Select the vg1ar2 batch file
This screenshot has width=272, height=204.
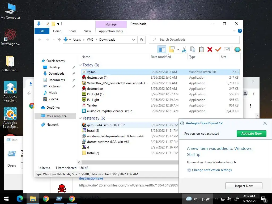[x=160, y=72]
